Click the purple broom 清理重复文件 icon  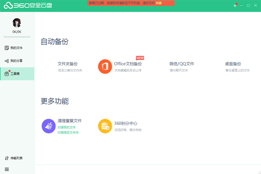tap(49, 126)
